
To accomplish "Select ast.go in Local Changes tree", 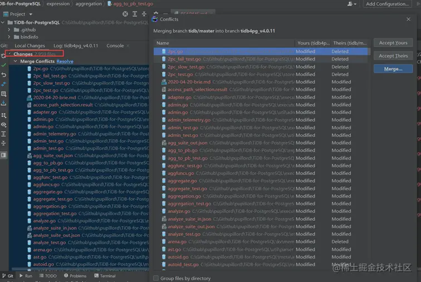I will click(79, 257).
